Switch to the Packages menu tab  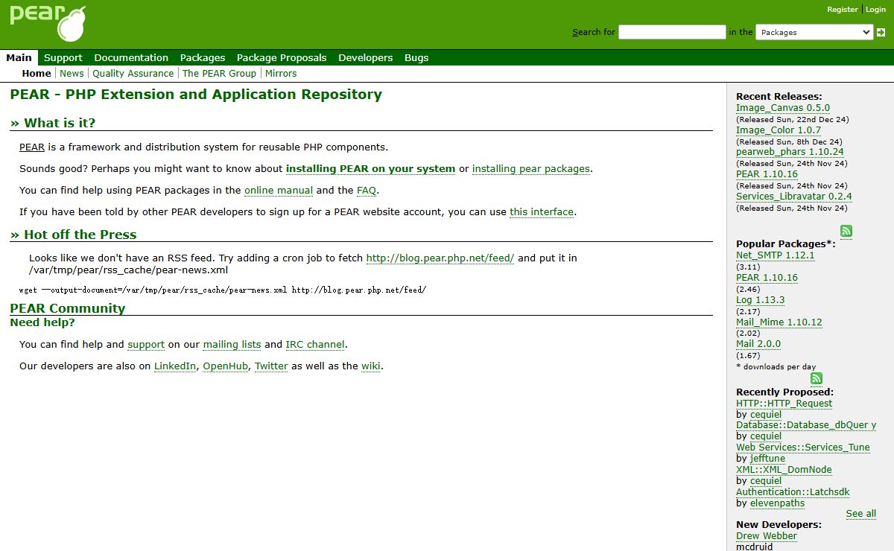tap(203, 57)
